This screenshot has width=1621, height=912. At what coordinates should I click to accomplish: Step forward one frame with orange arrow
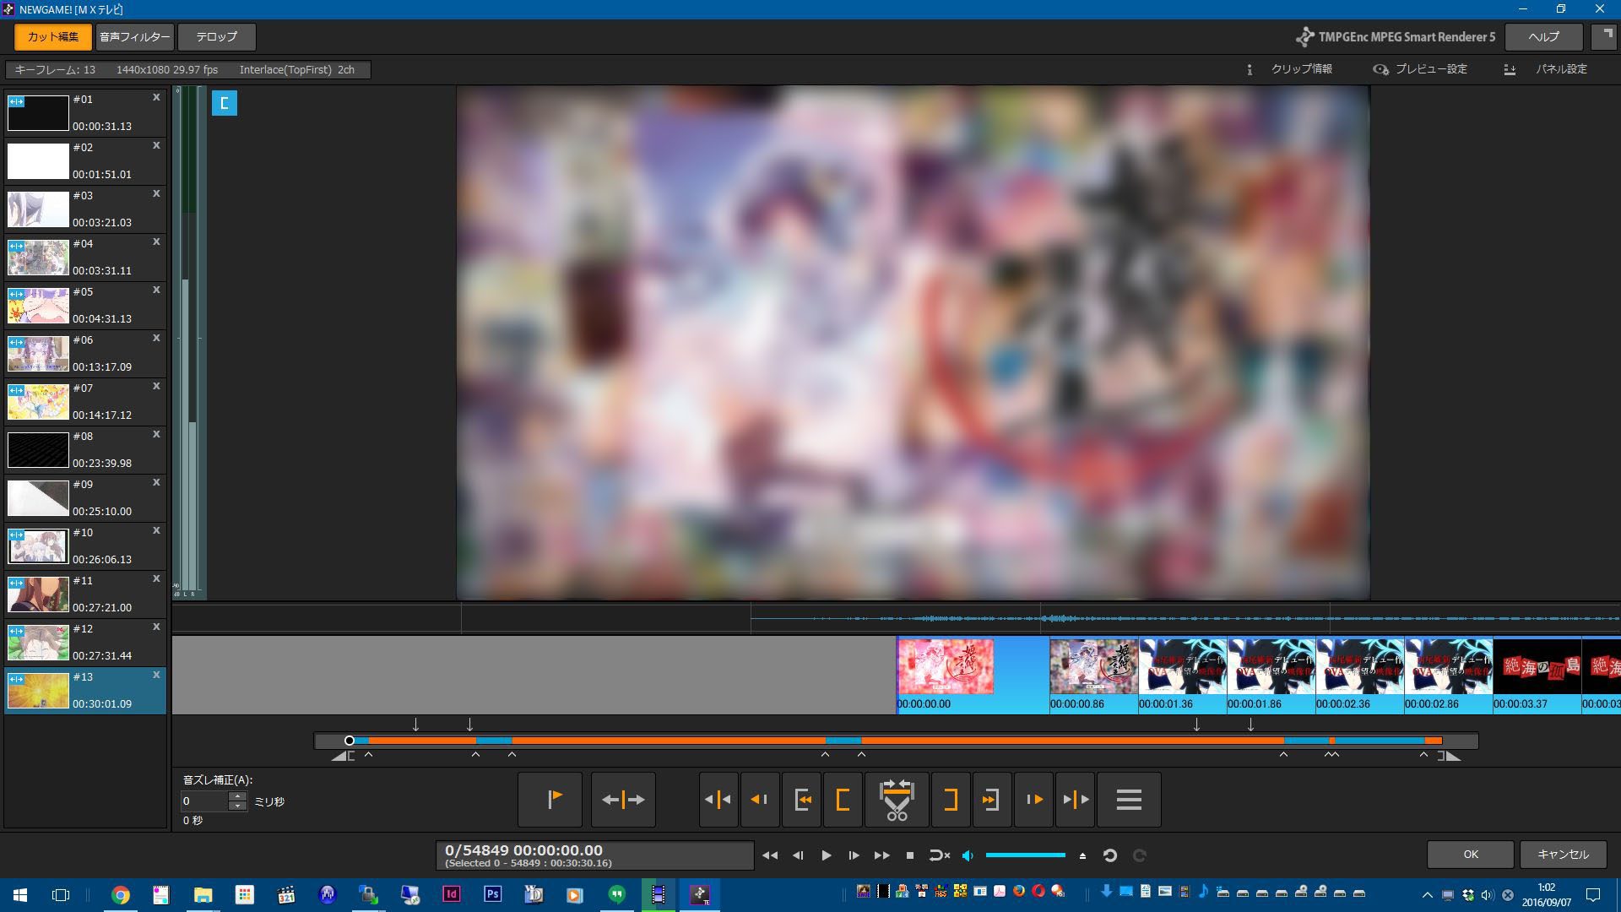(1034, 799)
